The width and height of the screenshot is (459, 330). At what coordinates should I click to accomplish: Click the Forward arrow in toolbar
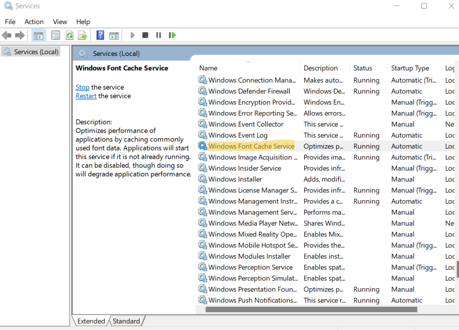(x=20, y=35)
